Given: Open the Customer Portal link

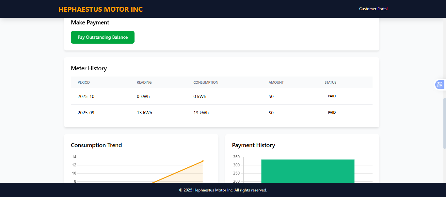Looking at the screenshot, I should coord(373,9).
